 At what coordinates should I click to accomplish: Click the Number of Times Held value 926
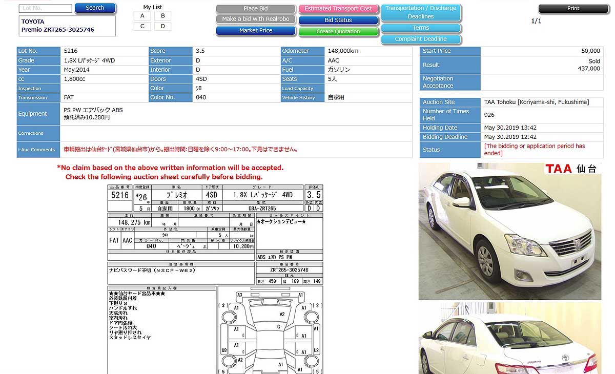489,115
